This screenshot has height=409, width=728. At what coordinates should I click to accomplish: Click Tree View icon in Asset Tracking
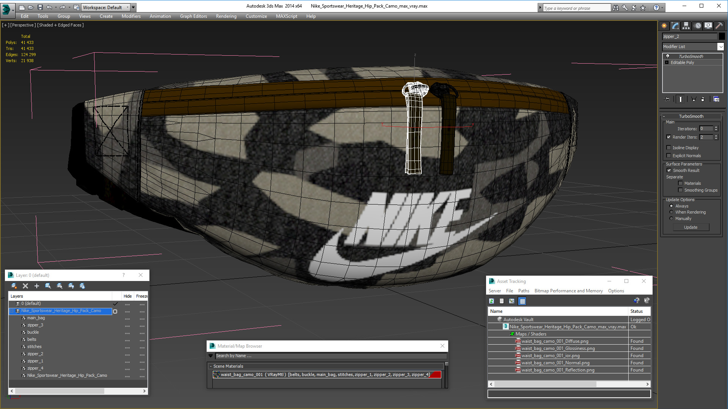512,301
